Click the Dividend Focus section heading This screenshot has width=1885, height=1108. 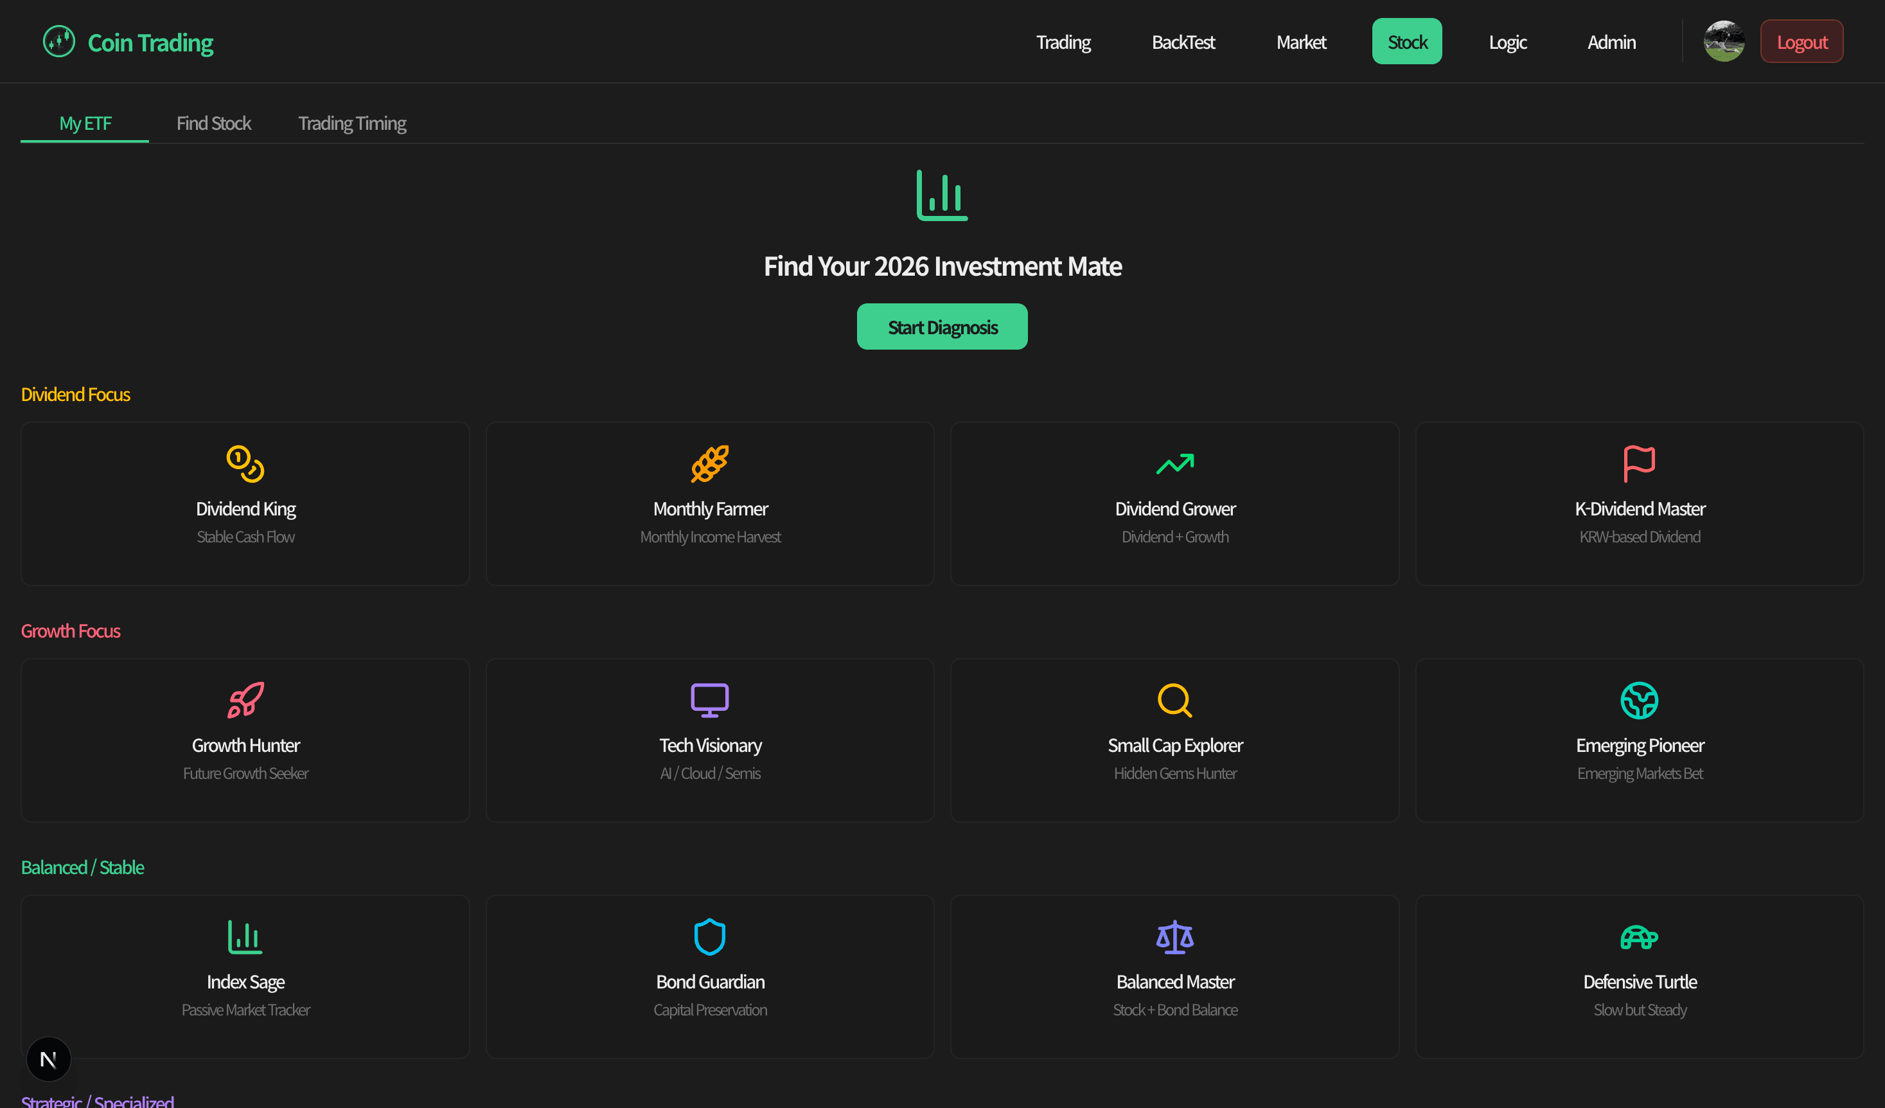click(x=76, y=394)
